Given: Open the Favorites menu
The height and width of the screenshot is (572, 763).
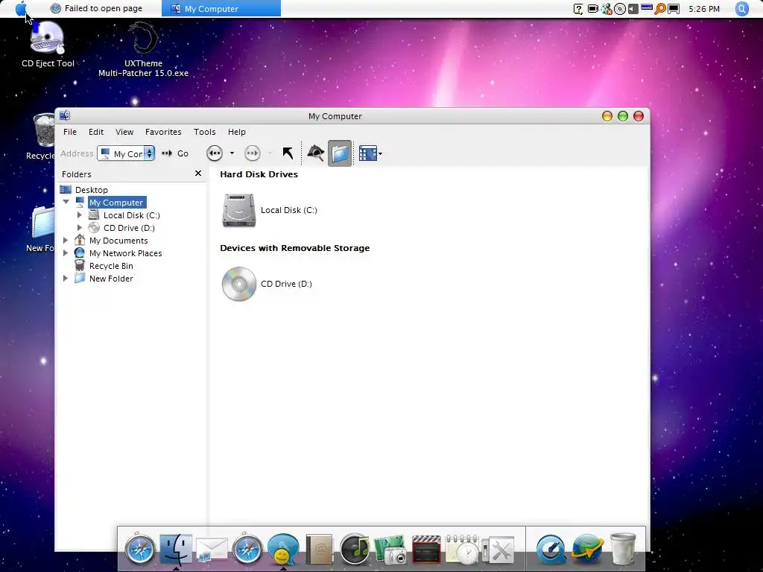Looking at the screenshot, I should (163, 132).
